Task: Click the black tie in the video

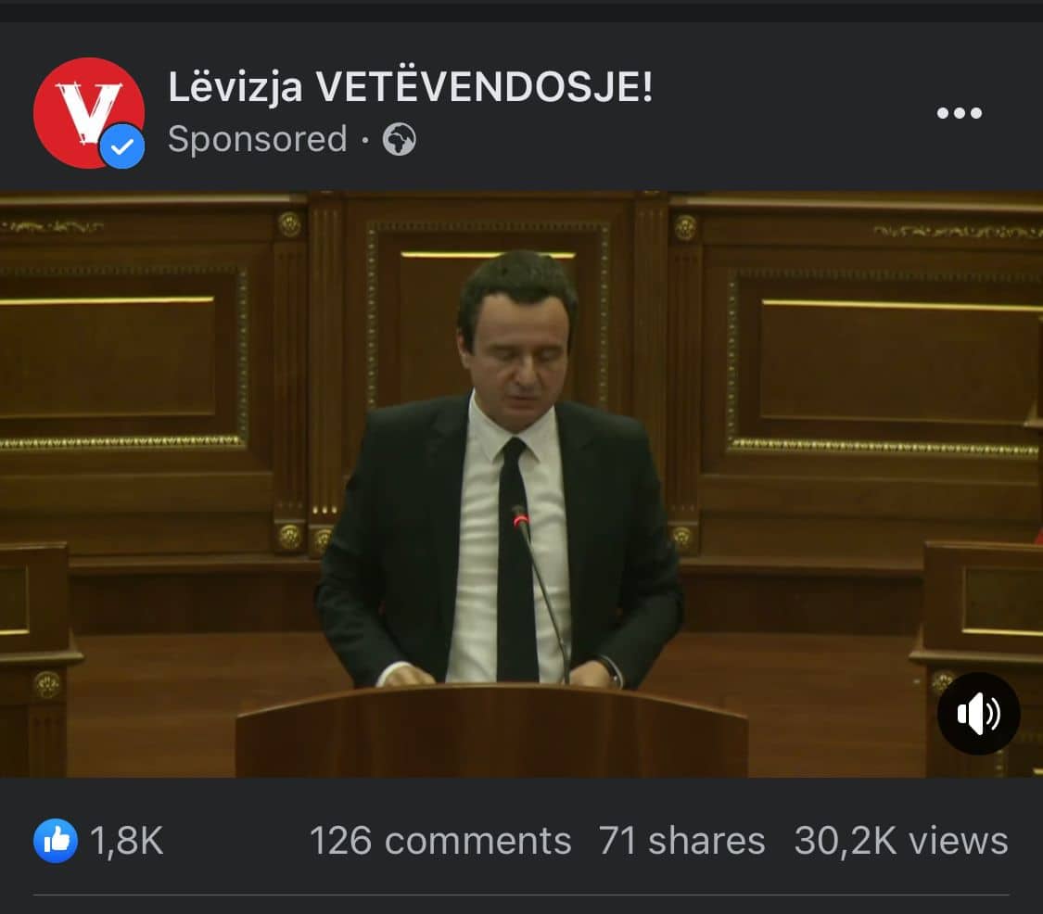Action: pos(516,559)
